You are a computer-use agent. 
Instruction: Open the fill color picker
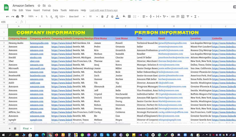pyautogui.click(x=124, y=17)
